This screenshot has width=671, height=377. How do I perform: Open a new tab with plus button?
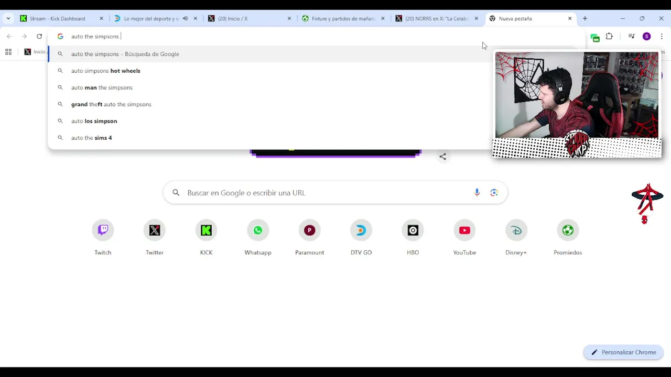585,18
